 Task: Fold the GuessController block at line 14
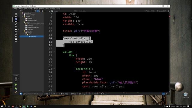54,38
